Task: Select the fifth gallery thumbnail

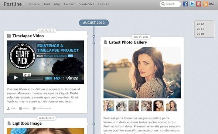Action: click(159, 106)
